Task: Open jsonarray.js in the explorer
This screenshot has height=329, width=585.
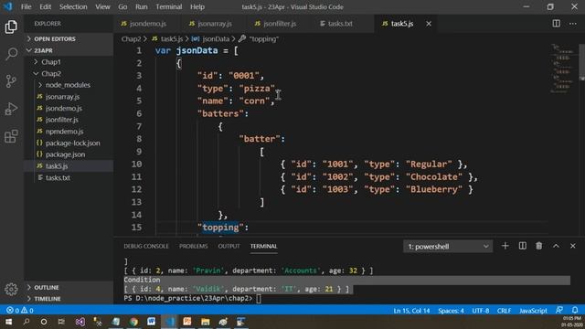Action: (x=62, y=97)
